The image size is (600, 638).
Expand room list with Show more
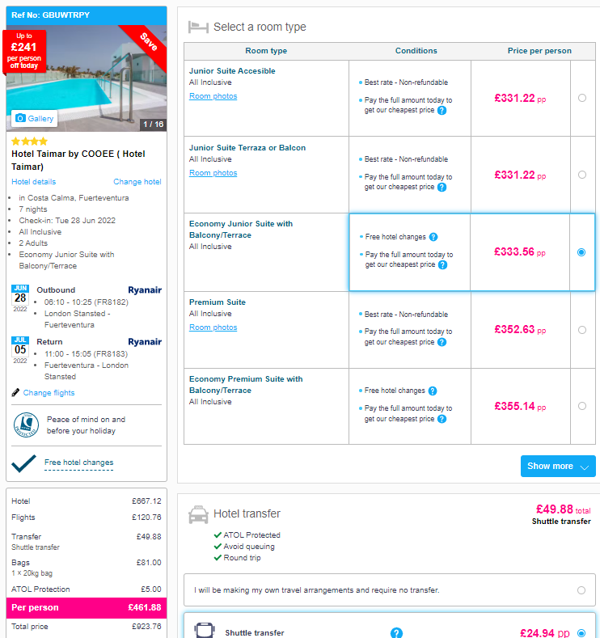558,467
